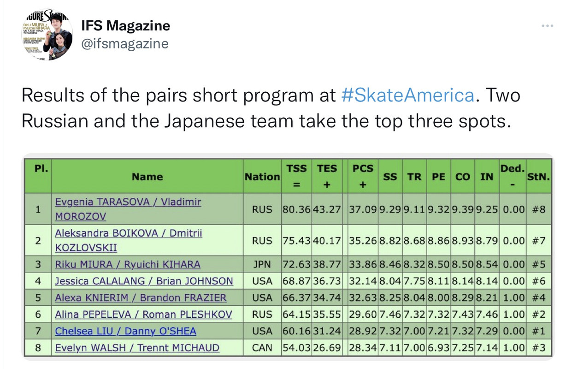Image resolution: width=572 pixels, height=369 pixels.
Task: Open Evgenia TARASOVA / Vladimir MOROZOV link
Action: (128, 209)
